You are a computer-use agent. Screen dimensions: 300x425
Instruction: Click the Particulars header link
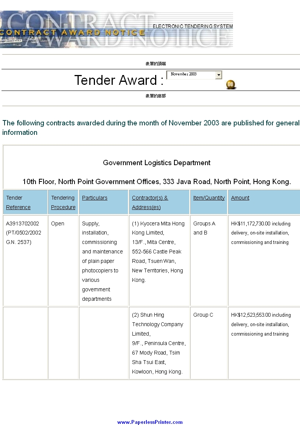pyautogui.click(x=95, y=198)
